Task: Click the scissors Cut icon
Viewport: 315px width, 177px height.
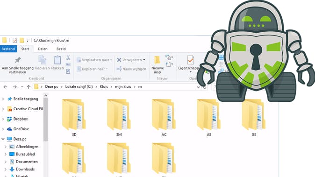Action: 68,57
